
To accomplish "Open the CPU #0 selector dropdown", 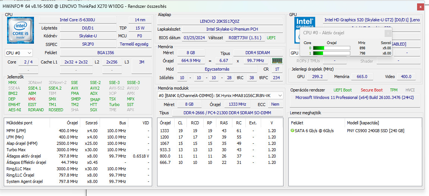I will point(19,53).
